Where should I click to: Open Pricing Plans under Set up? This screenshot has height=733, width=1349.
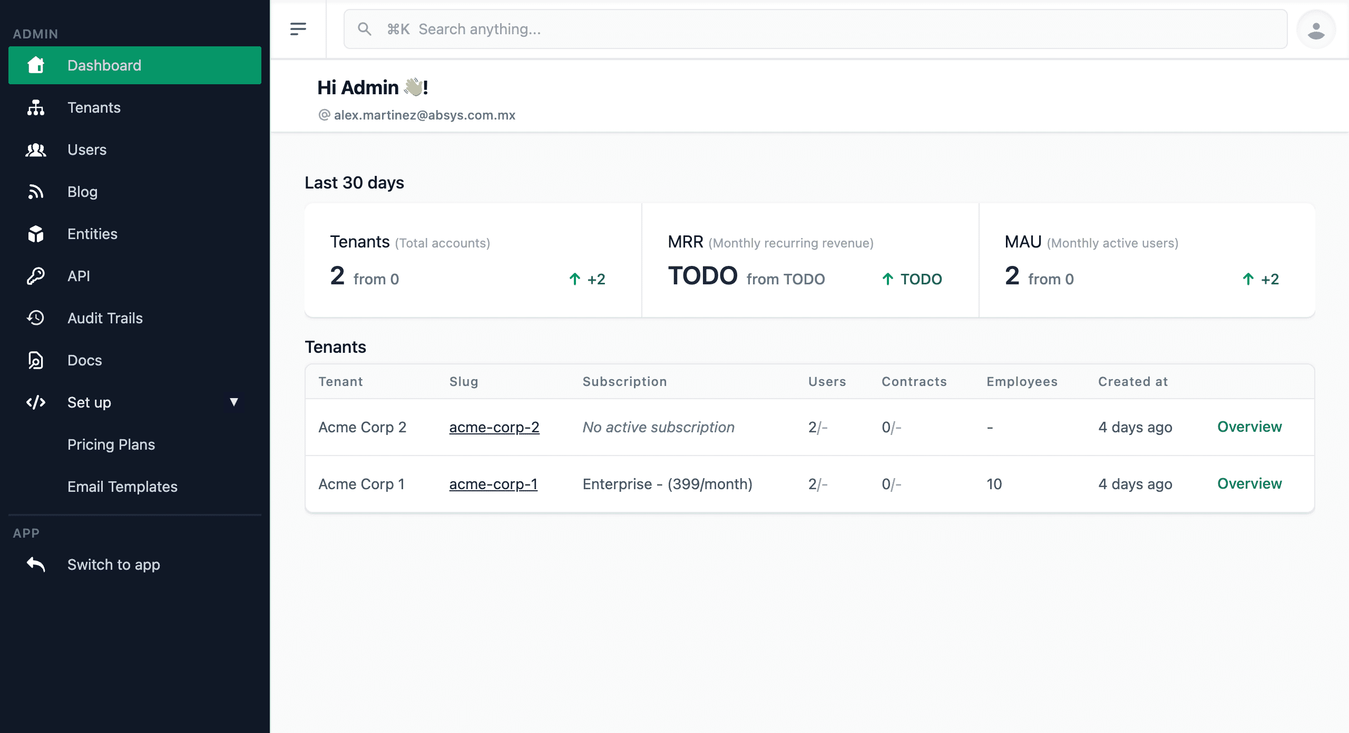pos(135,444)
